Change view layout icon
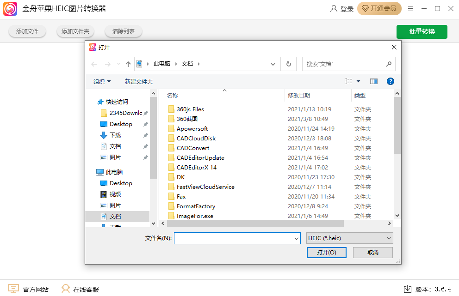Viewport: 459px width, 296px height. coord(348,81)
